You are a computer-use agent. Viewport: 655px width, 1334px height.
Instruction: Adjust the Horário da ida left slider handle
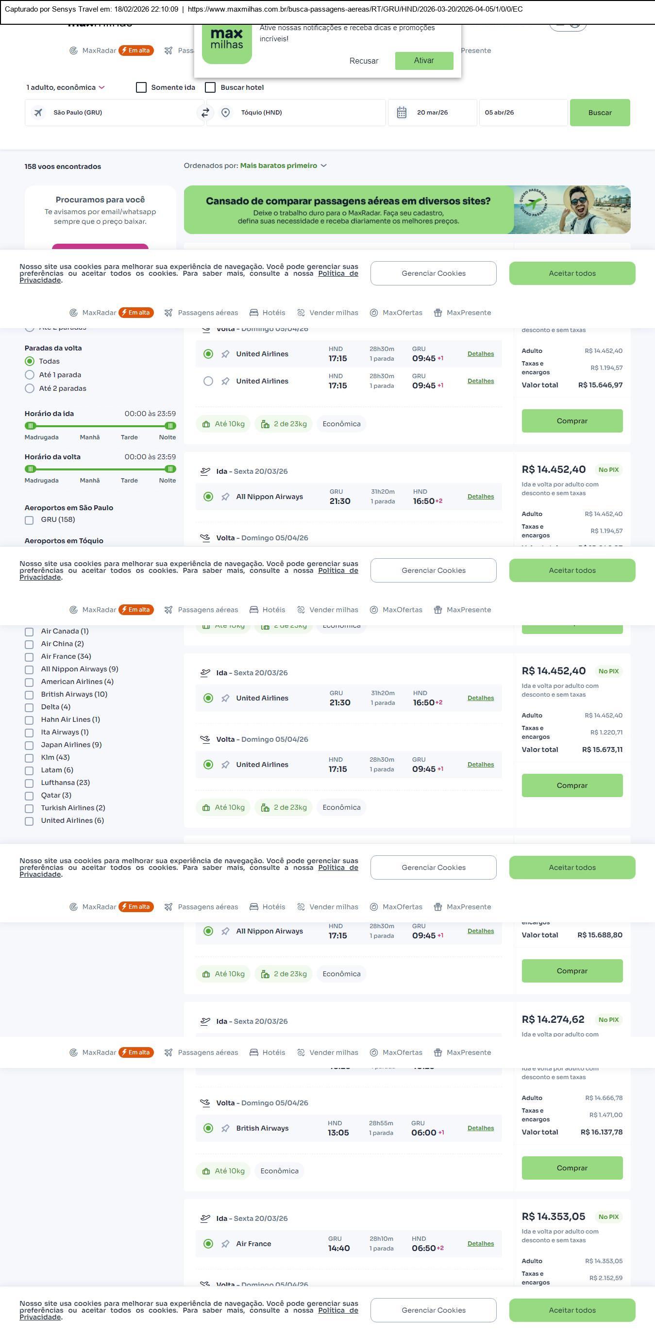point(31,426)
